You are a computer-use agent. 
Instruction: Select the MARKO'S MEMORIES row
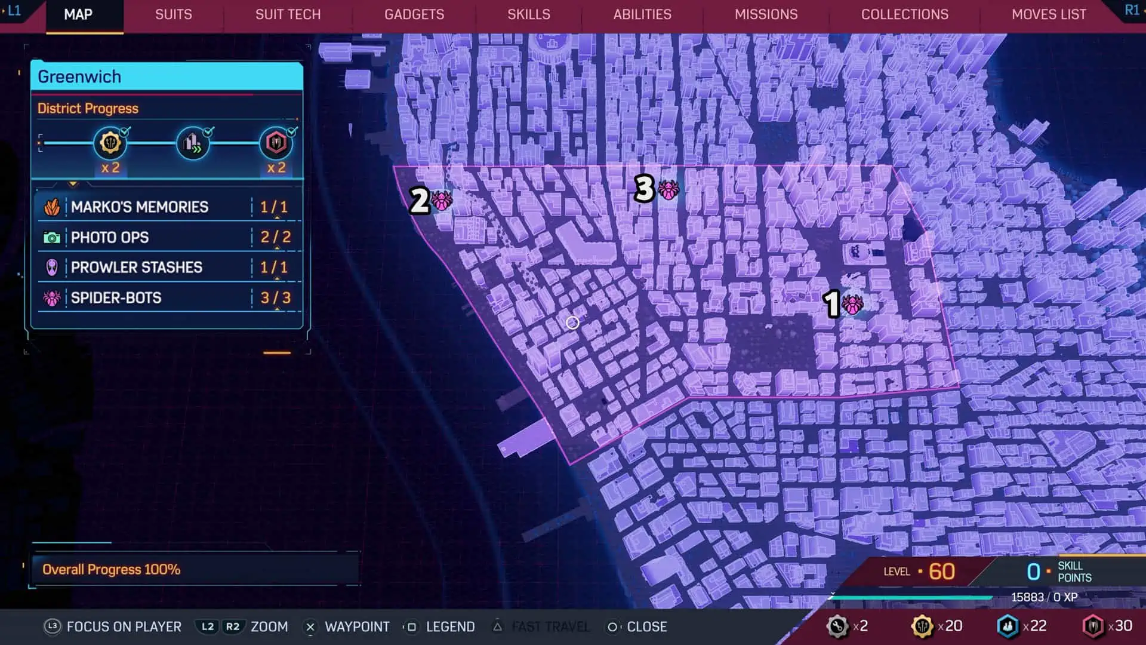pos(168,207)
